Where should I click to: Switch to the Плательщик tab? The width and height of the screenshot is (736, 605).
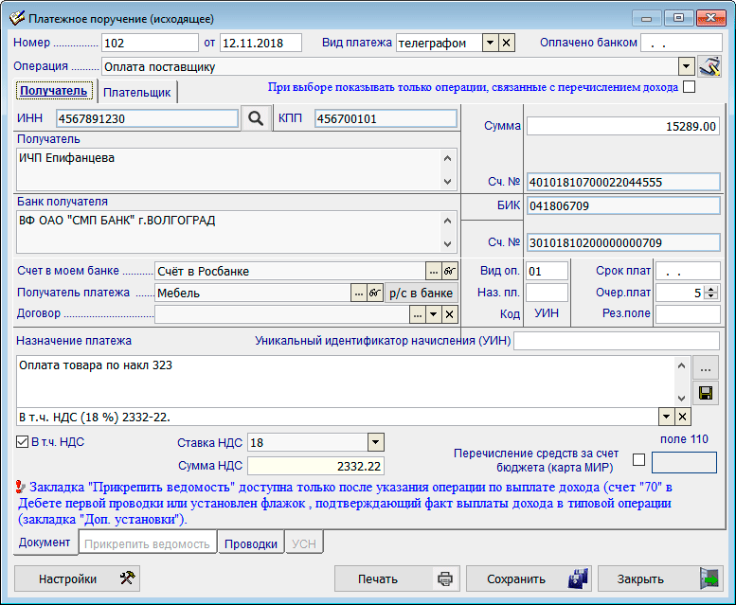point(136,93)
